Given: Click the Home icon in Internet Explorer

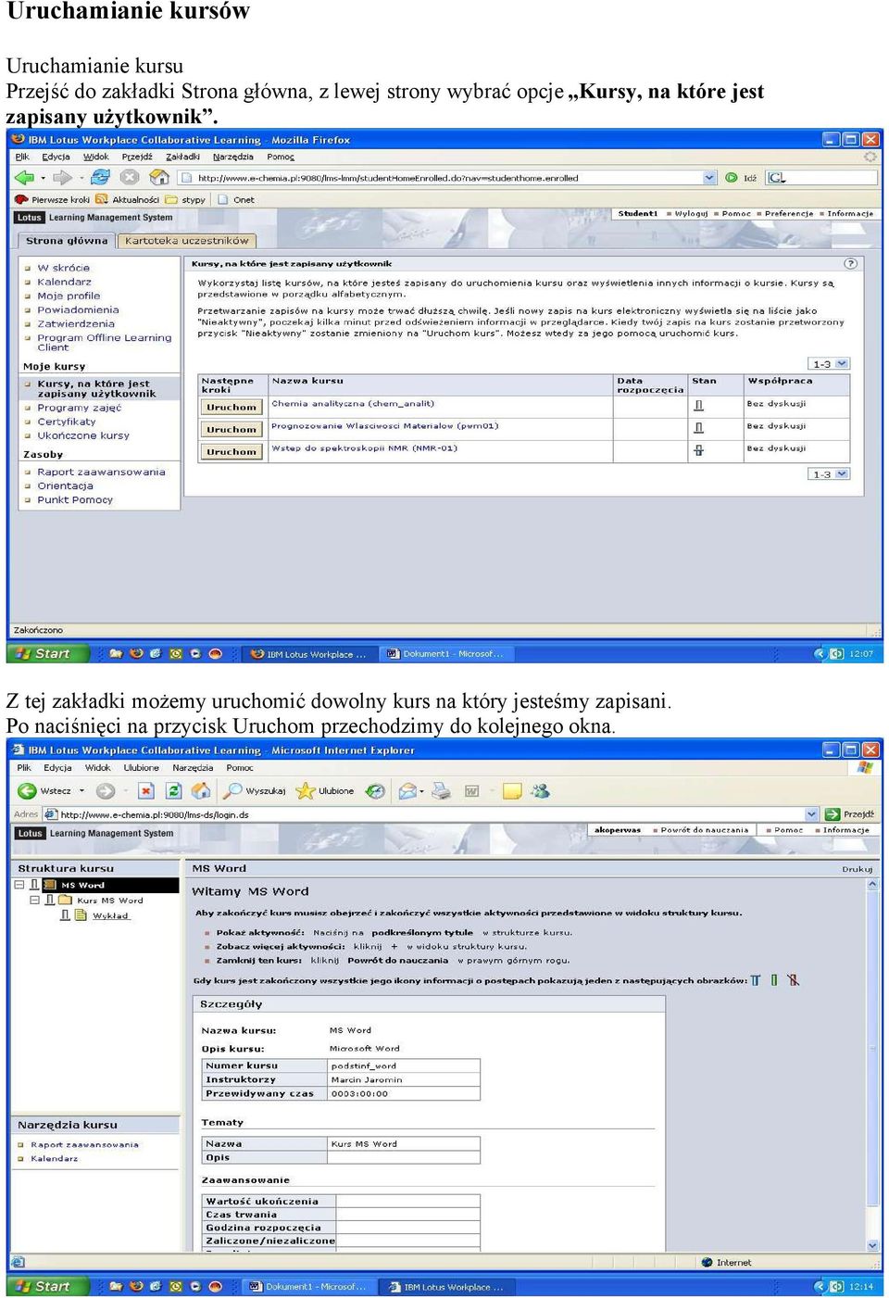Looking at the screenshot, I should tap(201, 791).
